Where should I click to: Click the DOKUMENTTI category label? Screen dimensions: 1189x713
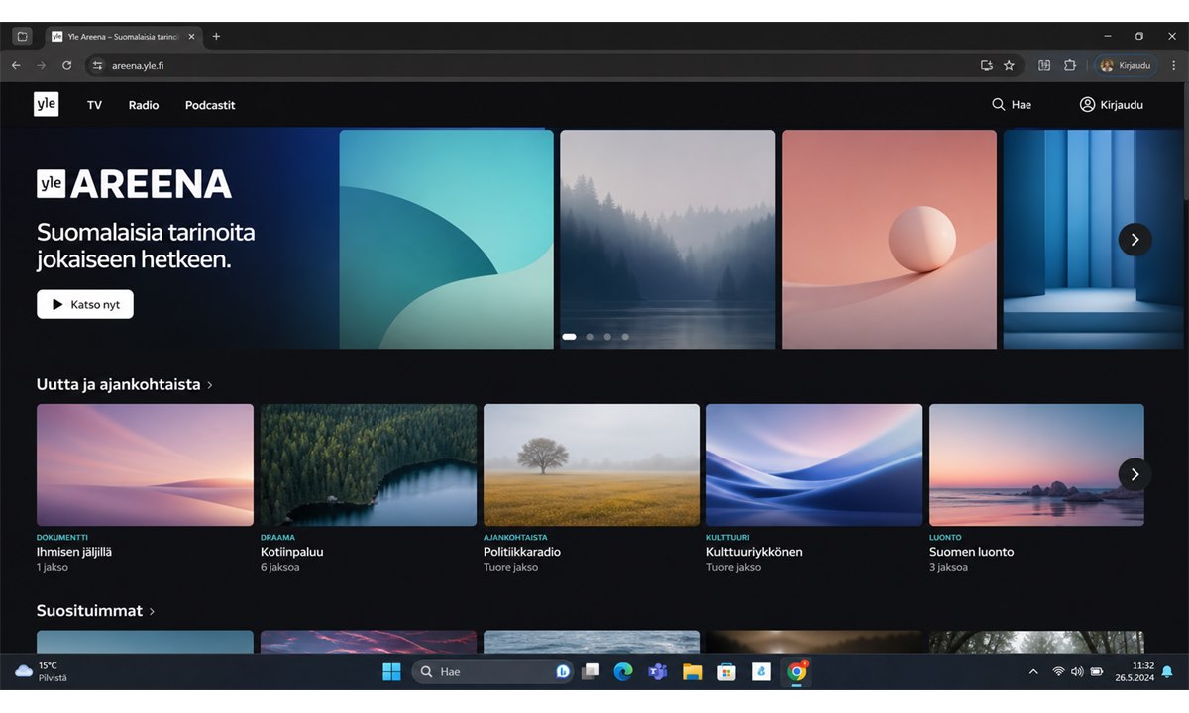click(62, 537)
